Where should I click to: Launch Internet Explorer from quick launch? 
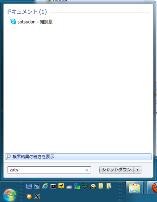pos(45,186)
